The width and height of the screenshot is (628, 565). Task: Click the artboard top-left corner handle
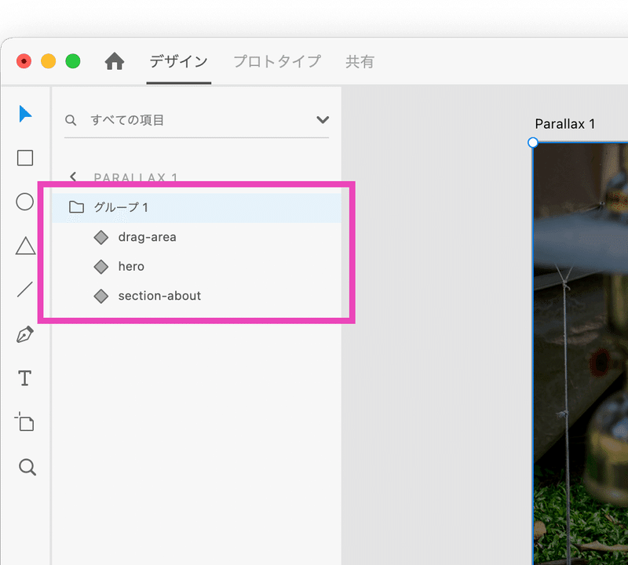pyautogui.click(x=533, y=143)
